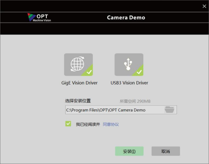Click the 所需空间 290MB text

[135, 101]
